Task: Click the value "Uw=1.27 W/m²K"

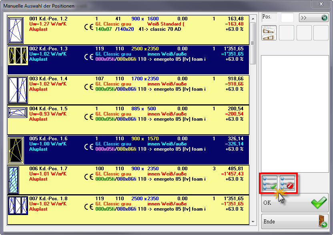Action: 48,24
